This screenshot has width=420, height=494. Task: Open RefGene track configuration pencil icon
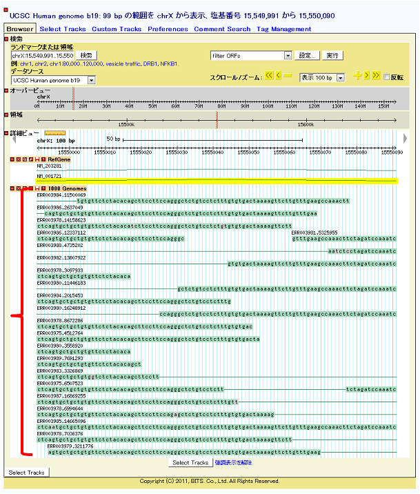[x=31, y=159]
